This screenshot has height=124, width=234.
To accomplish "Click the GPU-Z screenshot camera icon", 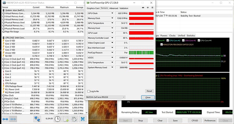I will point(143,7).
